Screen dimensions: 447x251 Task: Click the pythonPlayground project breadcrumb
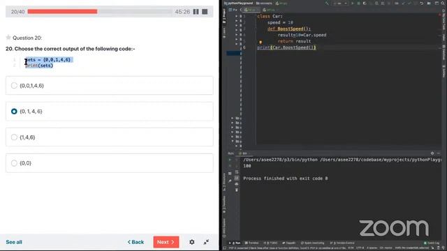click(239, 3)
